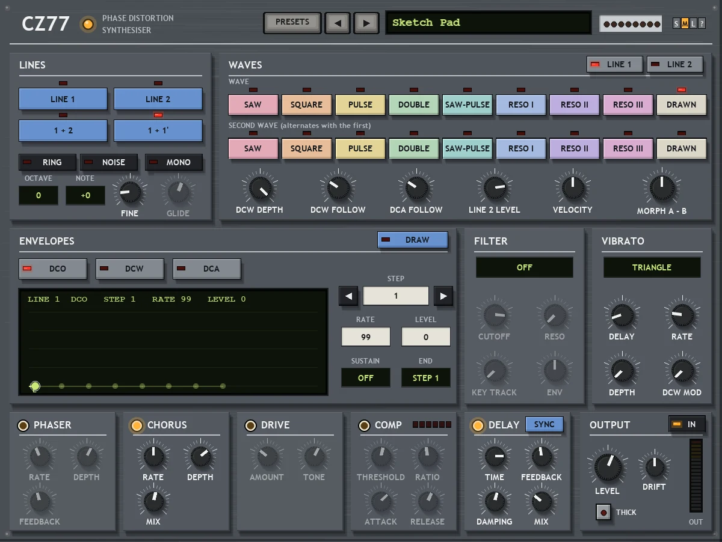This screenshot has height=542, width=722.
Task: Open the Octave value selector
Action: pos(39,195)
